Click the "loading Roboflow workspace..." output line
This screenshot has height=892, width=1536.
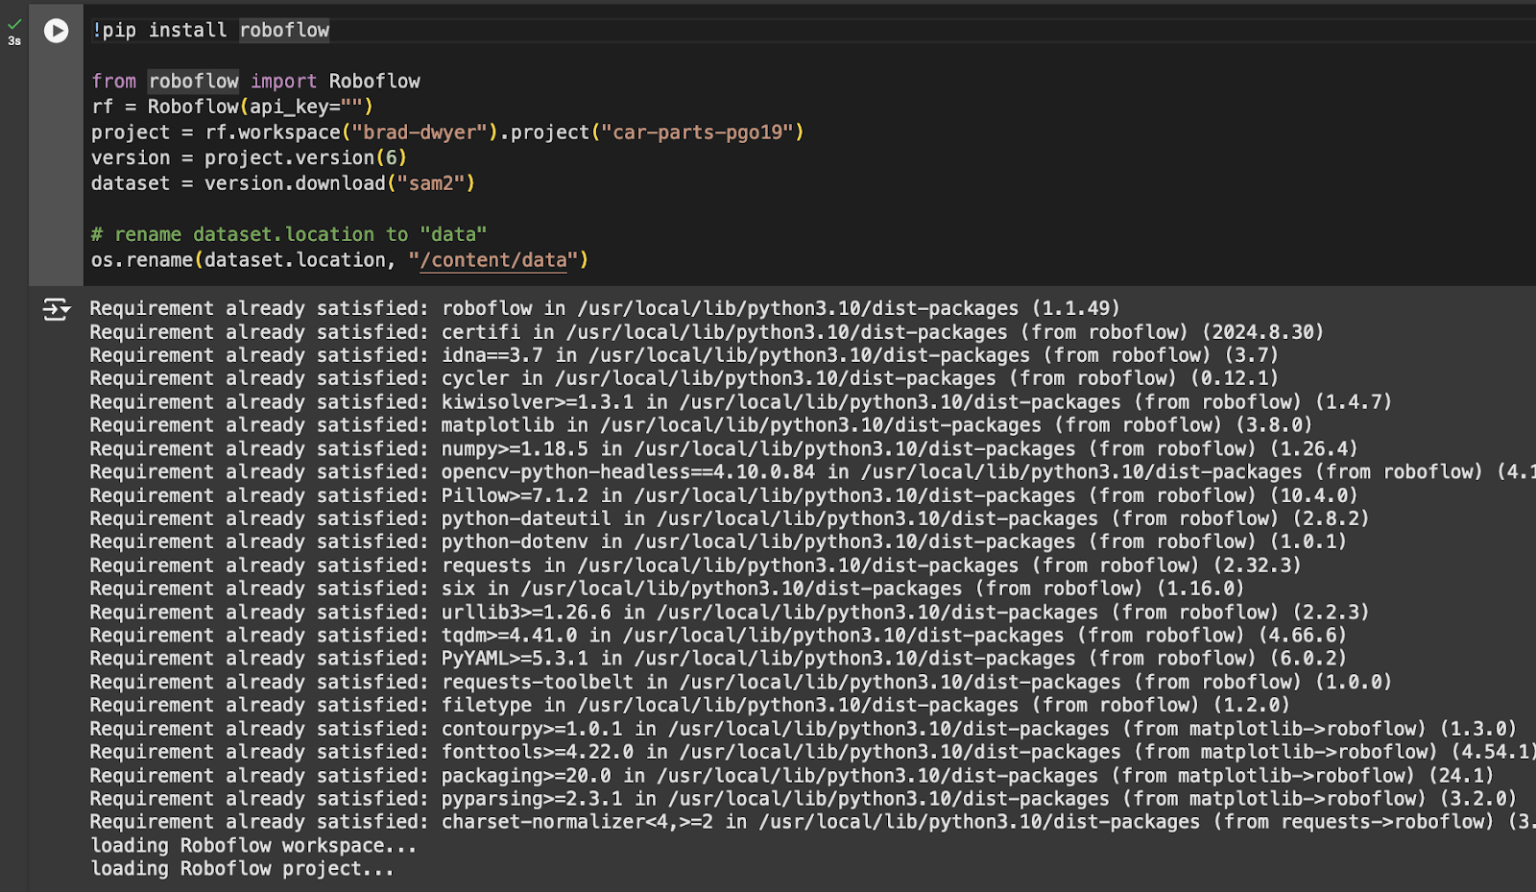click(x=253, y=846)
